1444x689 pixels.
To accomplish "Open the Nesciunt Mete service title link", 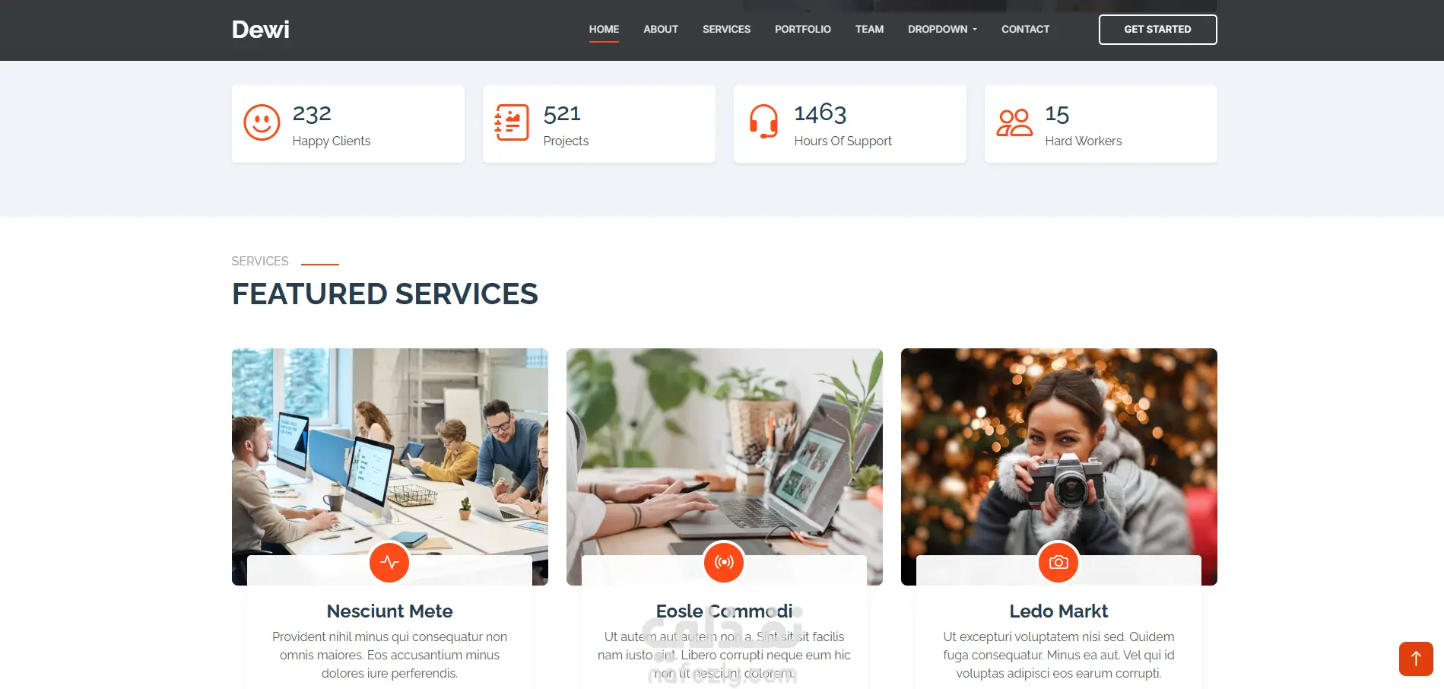I will pos(389,611).
